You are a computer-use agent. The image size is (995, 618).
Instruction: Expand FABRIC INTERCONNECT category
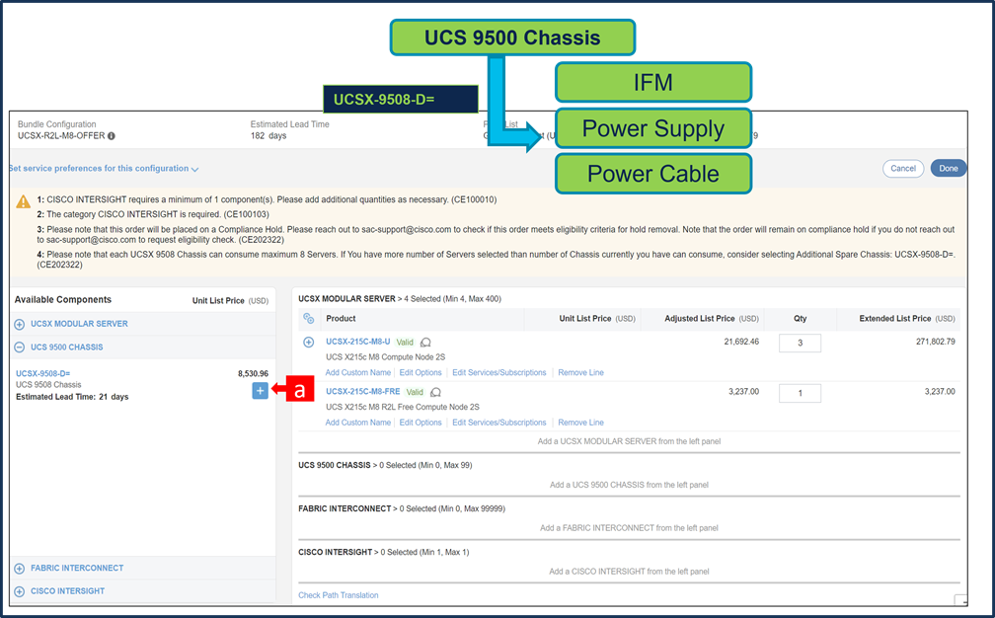[x=20, y=569]
